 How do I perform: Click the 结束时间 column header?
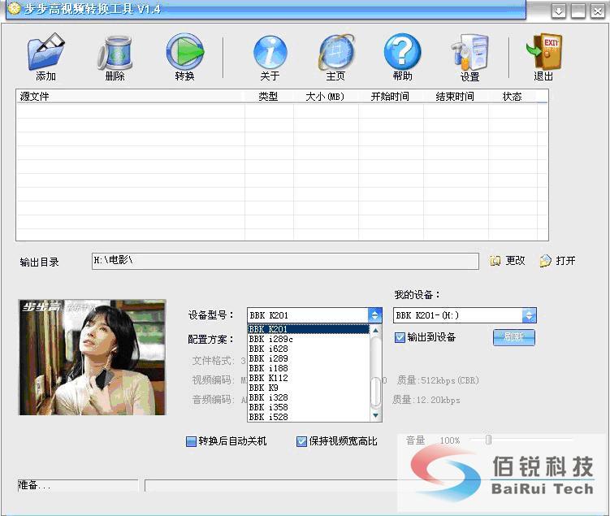[456, 97]
